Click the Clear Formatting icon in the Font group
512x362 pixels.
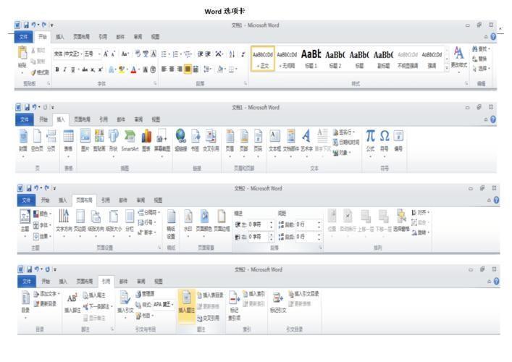coord(138,54)
